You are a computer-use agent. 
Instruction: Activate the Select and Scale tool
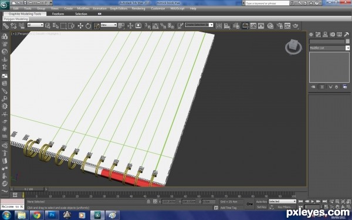click(97, 26)
